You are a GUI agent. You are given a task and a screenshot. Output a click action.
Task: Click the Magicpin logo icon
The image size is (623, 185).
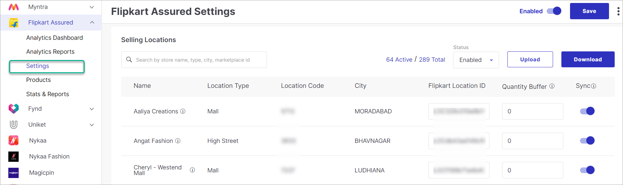pyautogui.click(x=14, y=173)
